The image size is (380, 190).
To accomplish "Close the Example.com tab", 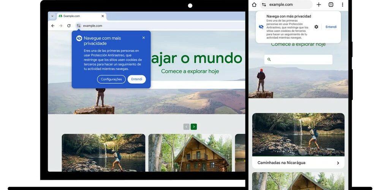I will (x=103, y=16).
